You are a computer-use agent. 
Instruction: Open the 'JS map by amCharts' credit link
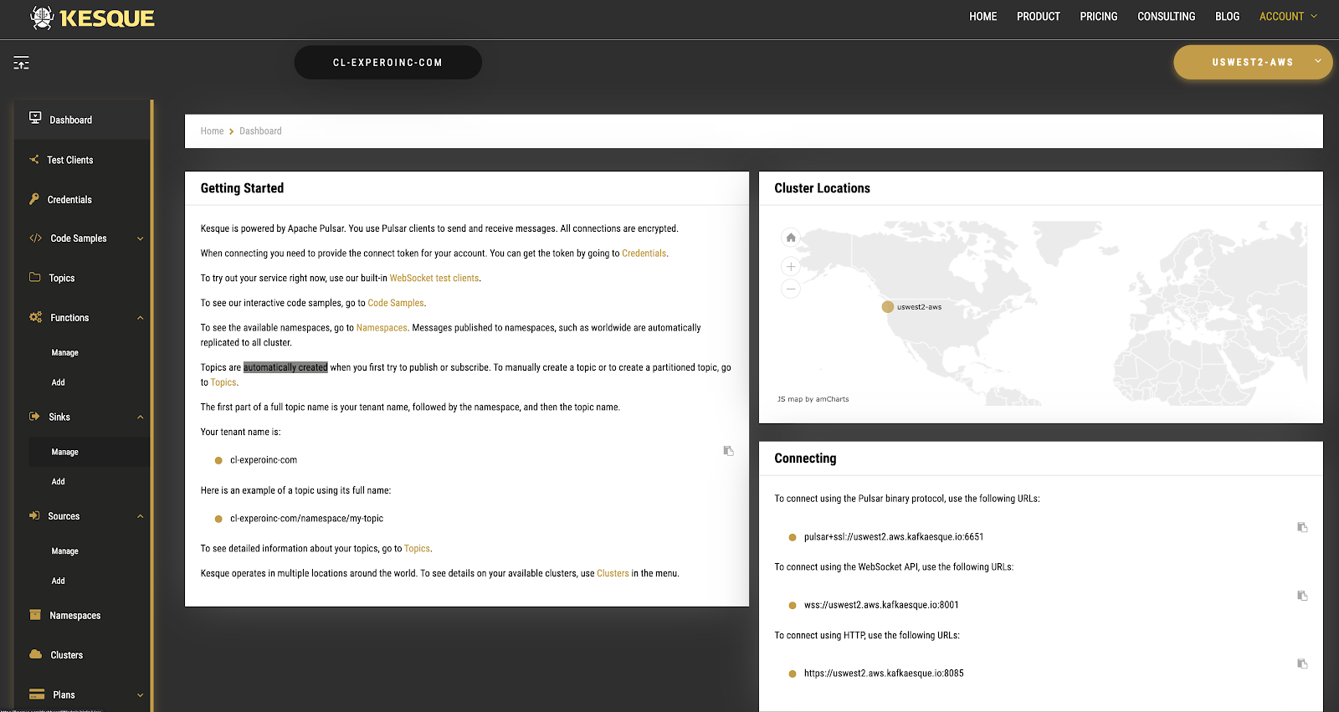(x=813, y=399)
